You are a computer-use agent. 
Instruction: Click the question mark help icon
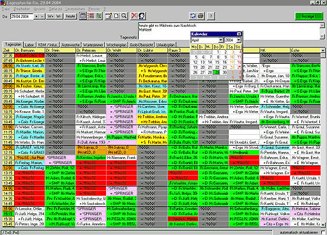coord(211,16)
